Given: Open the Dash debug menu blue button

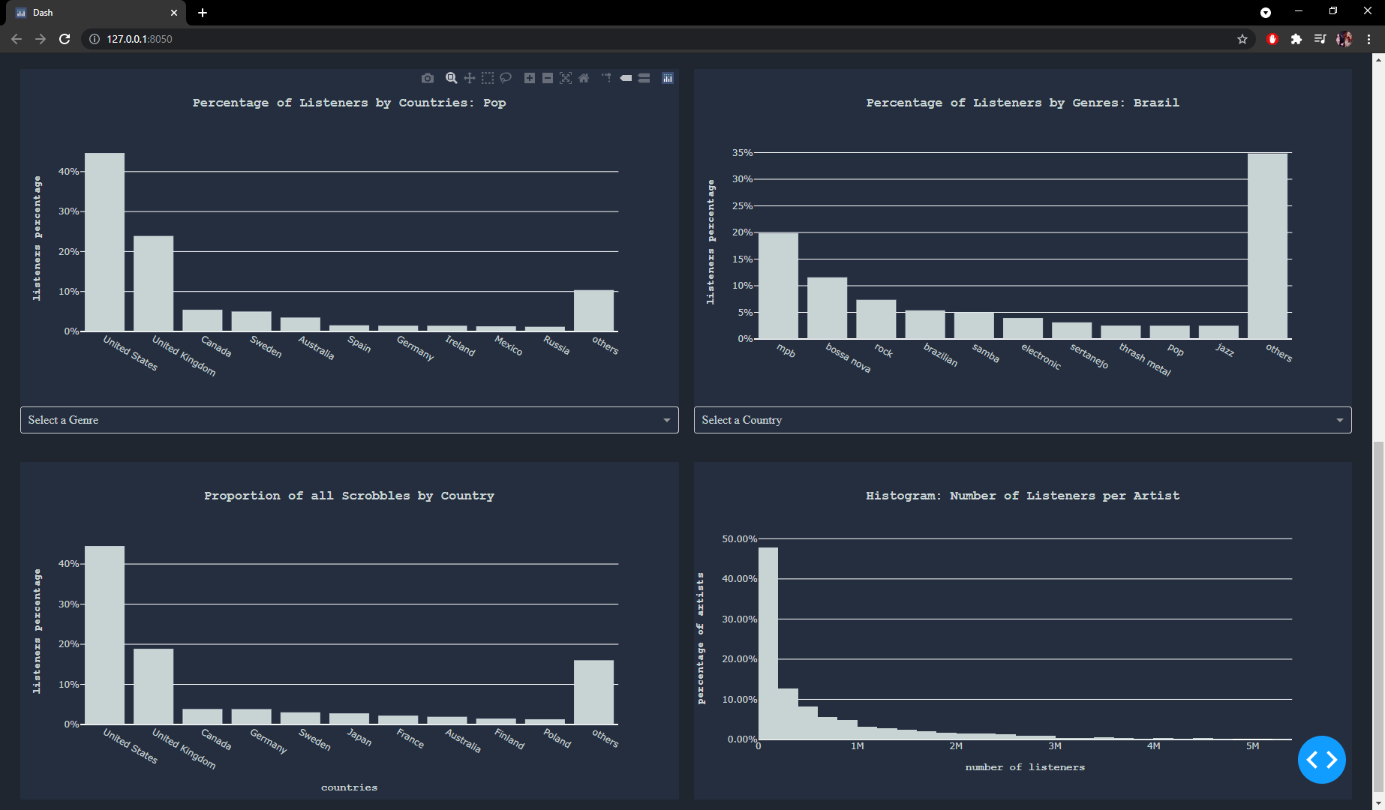Looking at the screenshot, I should 1322,760.
